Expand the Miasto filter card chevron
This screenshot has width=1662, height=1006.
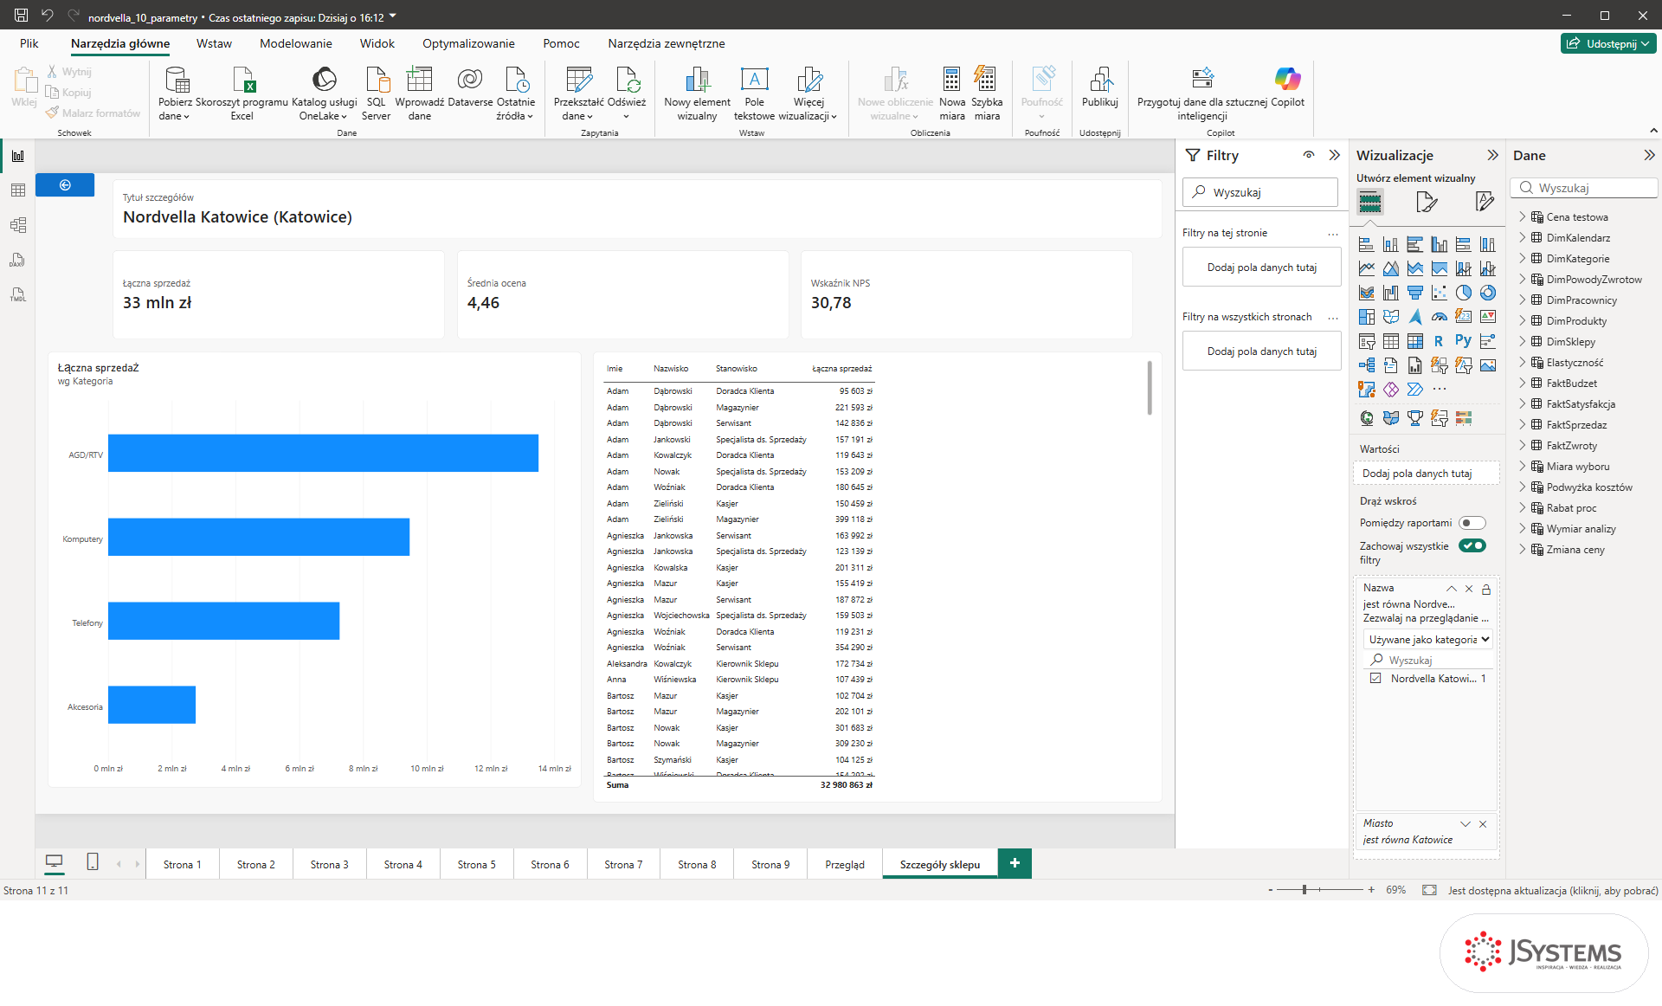click(1466, 824)
